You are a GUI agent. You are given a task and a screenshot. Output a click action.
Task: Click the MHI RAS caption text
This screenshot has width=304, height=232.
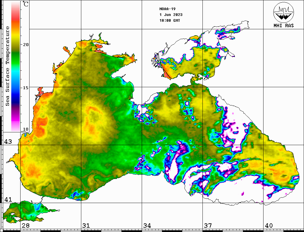283,25
